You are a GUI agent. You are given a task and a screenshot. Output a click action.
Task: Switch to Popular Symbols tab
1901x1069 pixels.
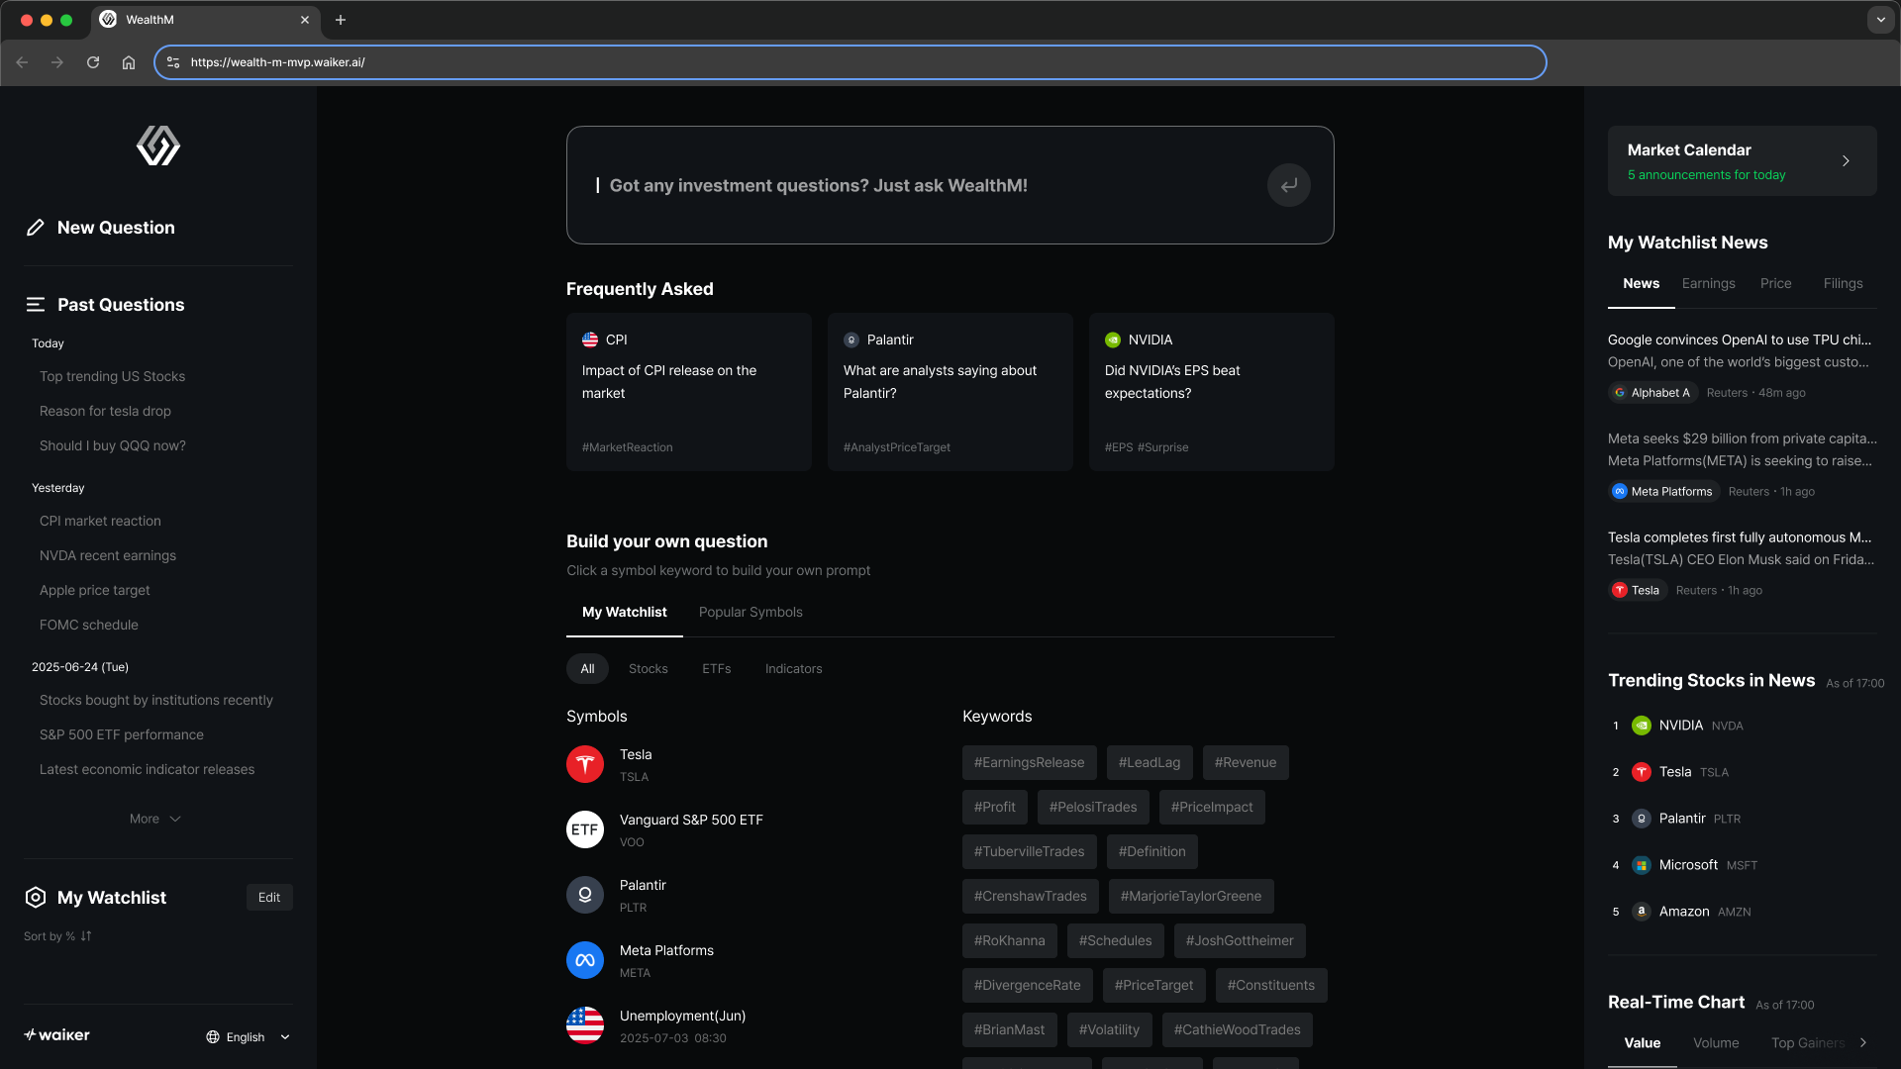click(750, 612)
